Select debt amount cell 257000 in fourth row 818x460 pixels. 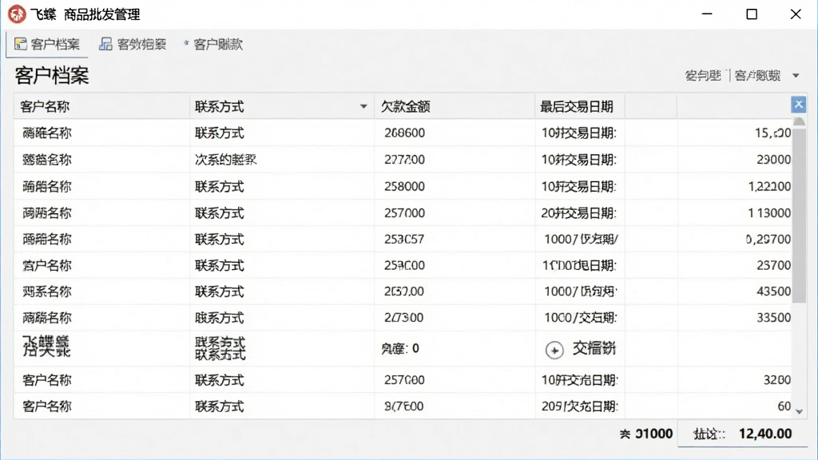point(404,212)
